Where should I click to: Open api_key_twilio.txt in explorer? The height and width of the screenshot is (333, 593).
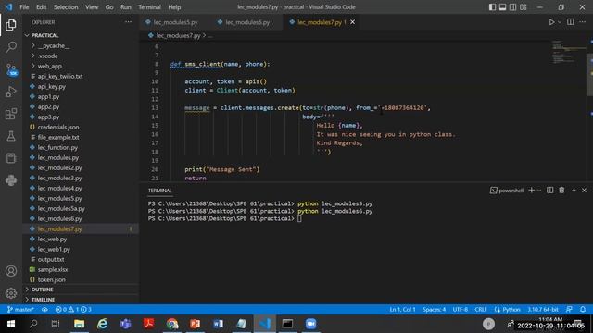click(60, 76)
